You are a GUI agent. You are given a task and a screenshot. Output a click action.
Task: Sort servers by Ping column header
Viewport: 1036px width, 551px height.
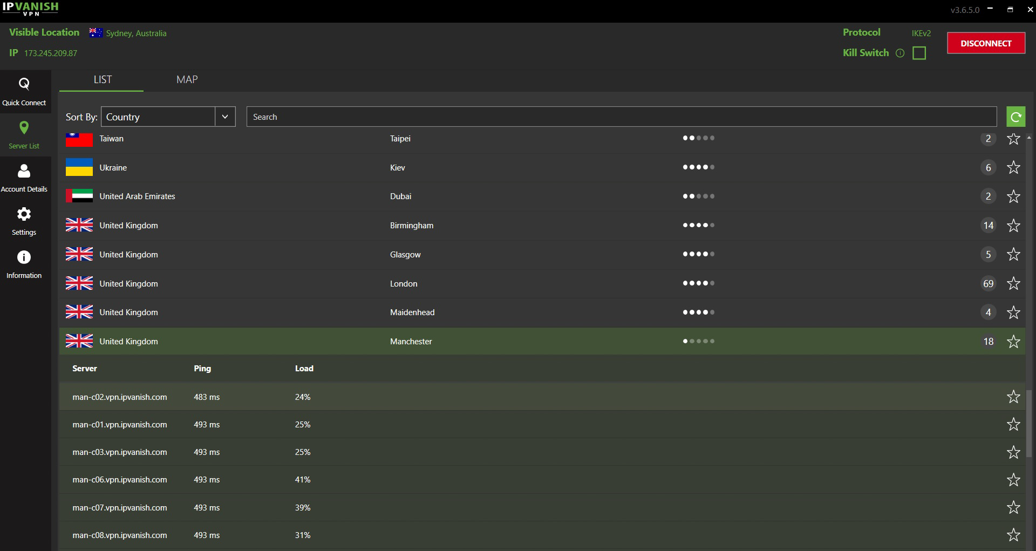[x=202, y=369]
